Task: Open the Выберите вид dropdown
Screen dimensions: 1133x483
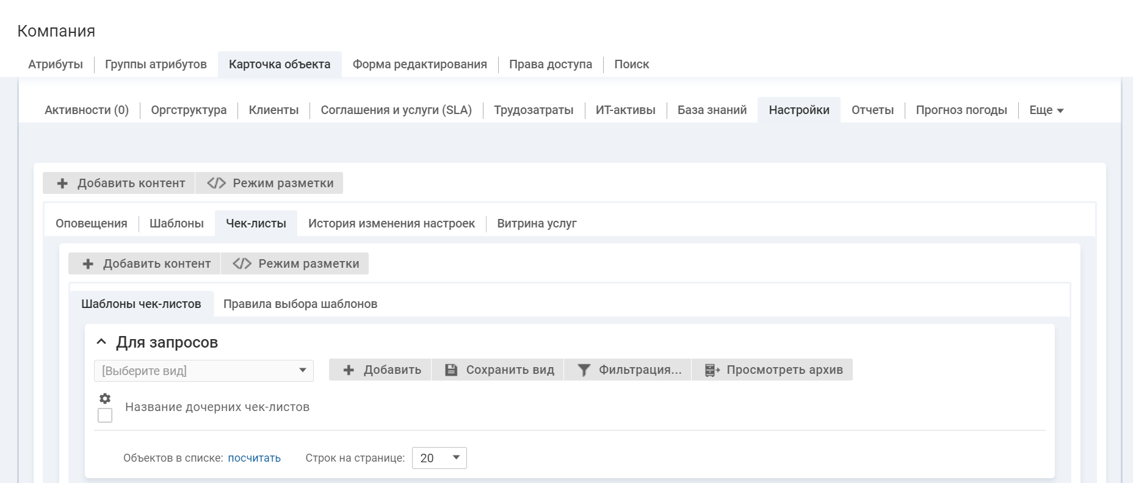Action: [204, 371]
